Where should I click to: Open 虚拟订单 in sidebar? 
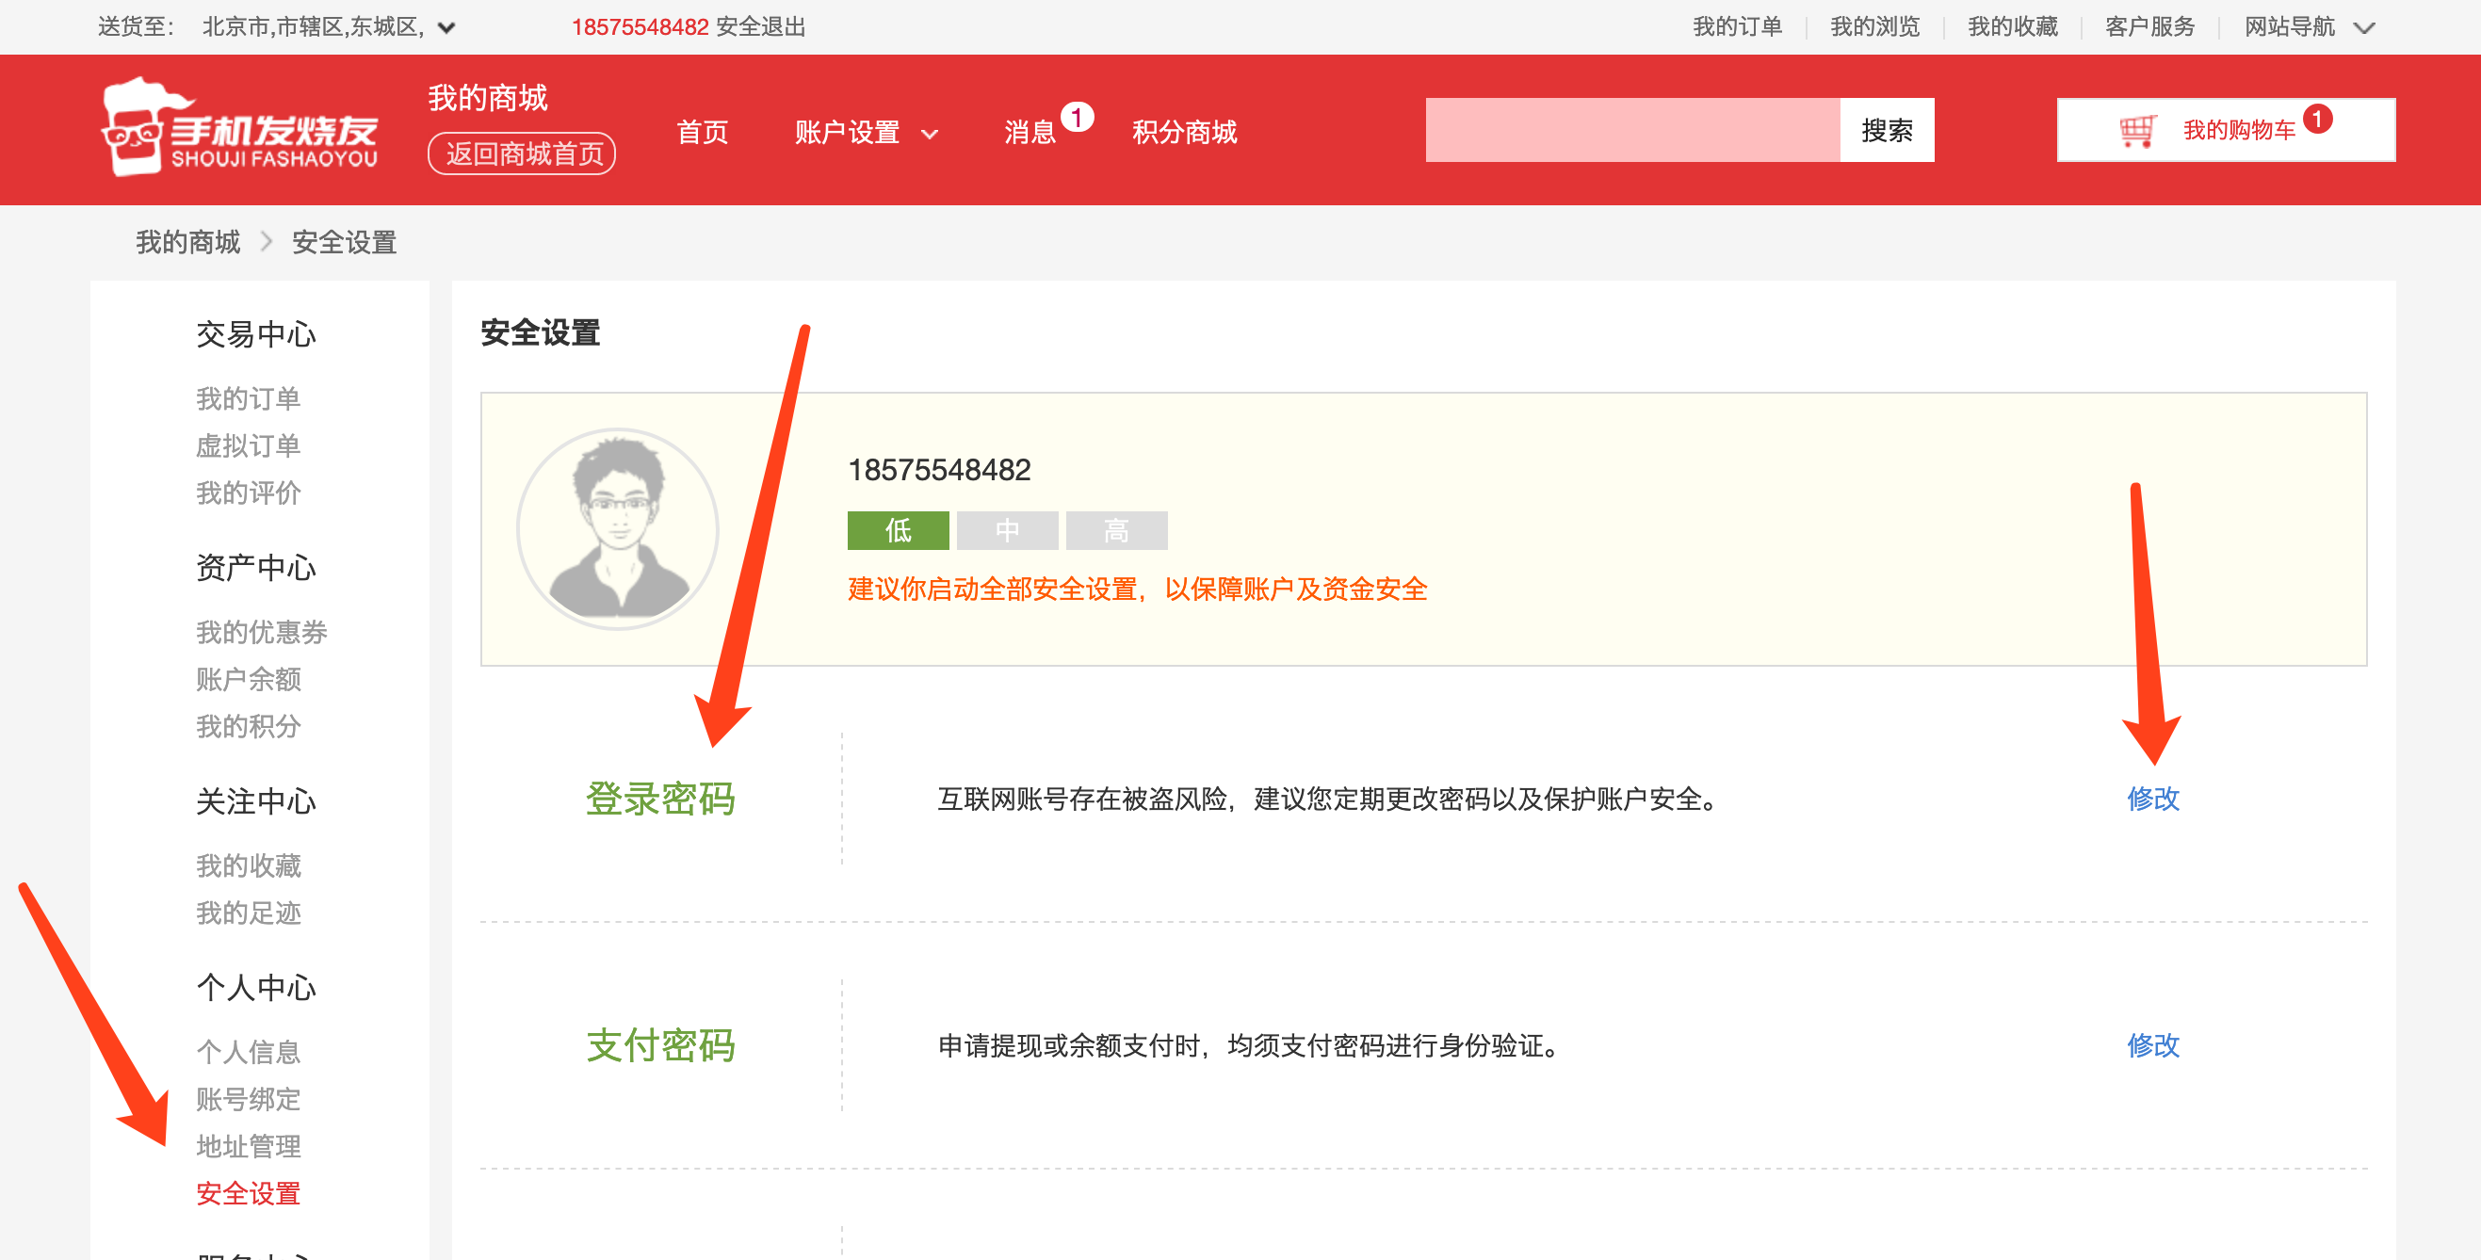coord(249,445)
